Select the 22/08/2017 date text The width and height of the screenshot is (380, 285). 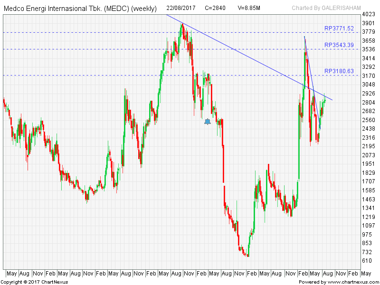(x=182, y=8)
